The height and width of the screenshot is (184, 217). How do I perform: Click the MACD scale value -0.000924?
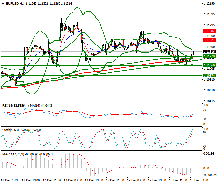click(209, 175)
